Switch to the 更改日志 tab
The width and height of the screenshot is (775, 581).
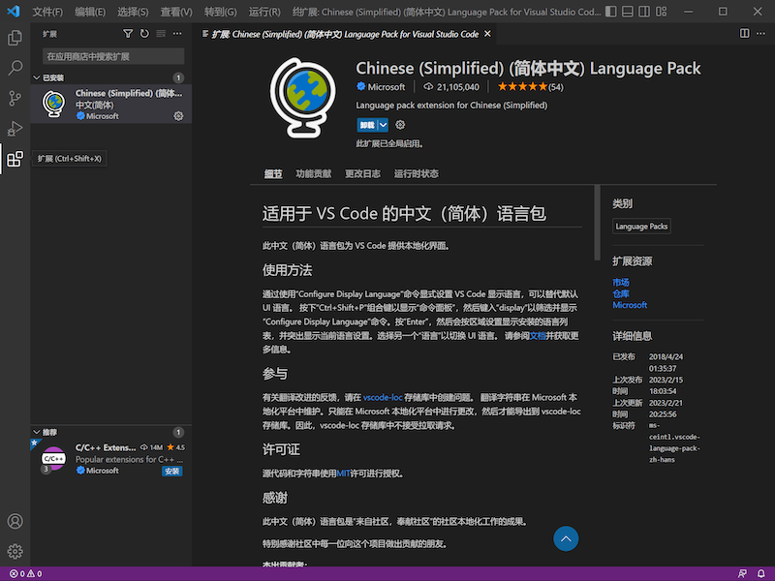tap(362, 174)
